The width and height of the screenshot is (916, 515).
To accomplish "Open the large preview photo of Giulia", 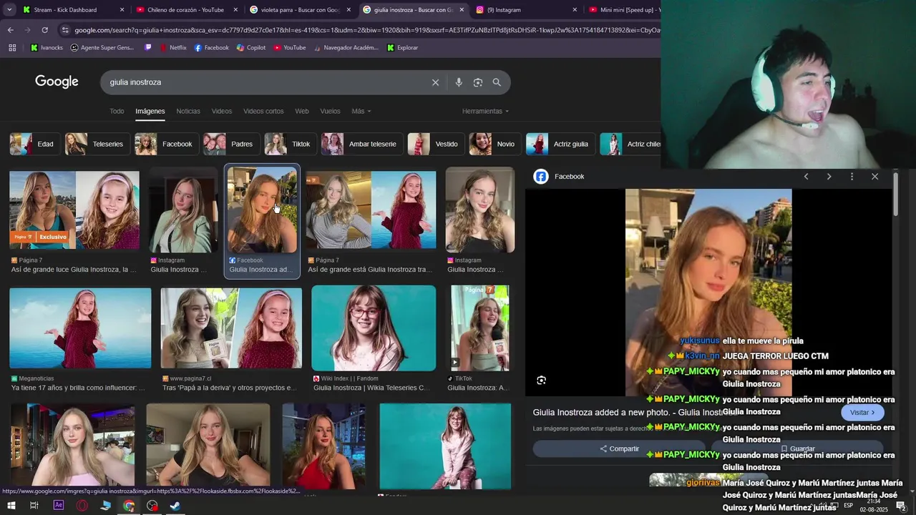I will (708, 292).
